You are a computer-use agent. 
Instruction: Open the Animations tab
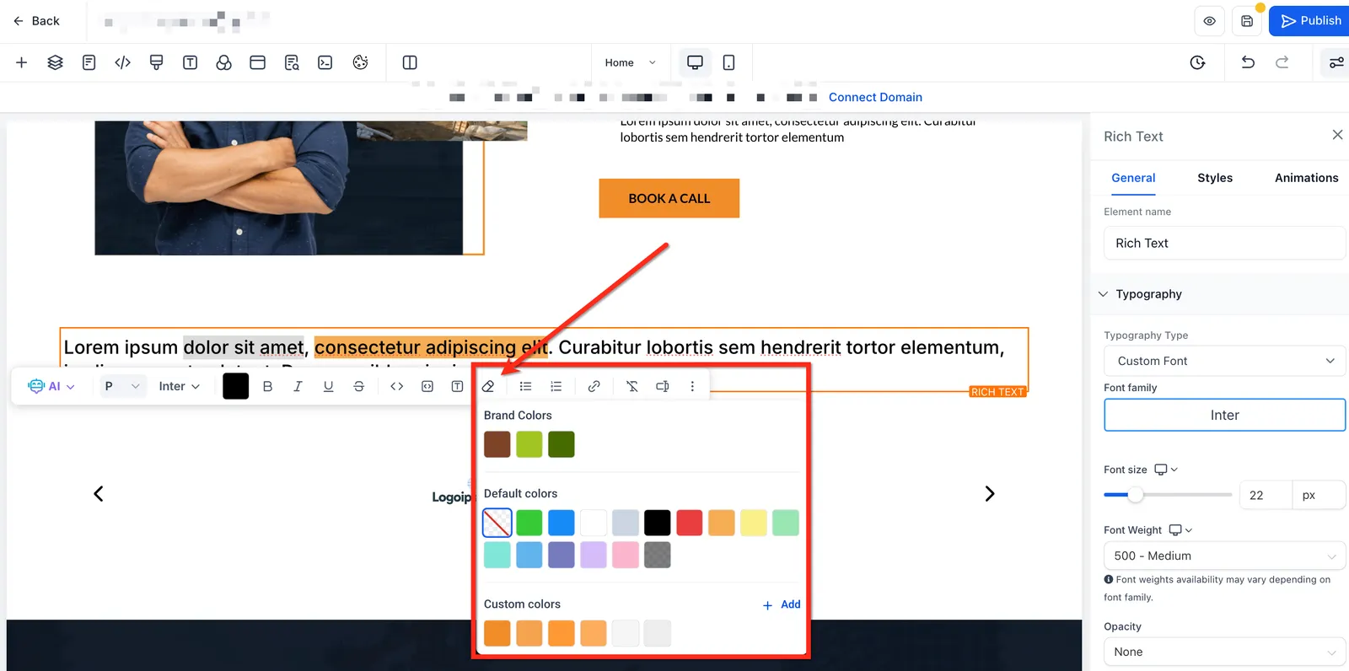point(1306,178)
